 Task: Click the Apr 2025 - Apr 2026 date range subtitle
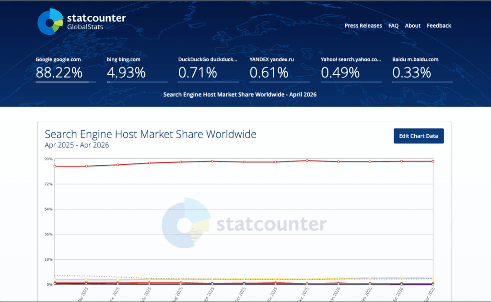(77, 145)
